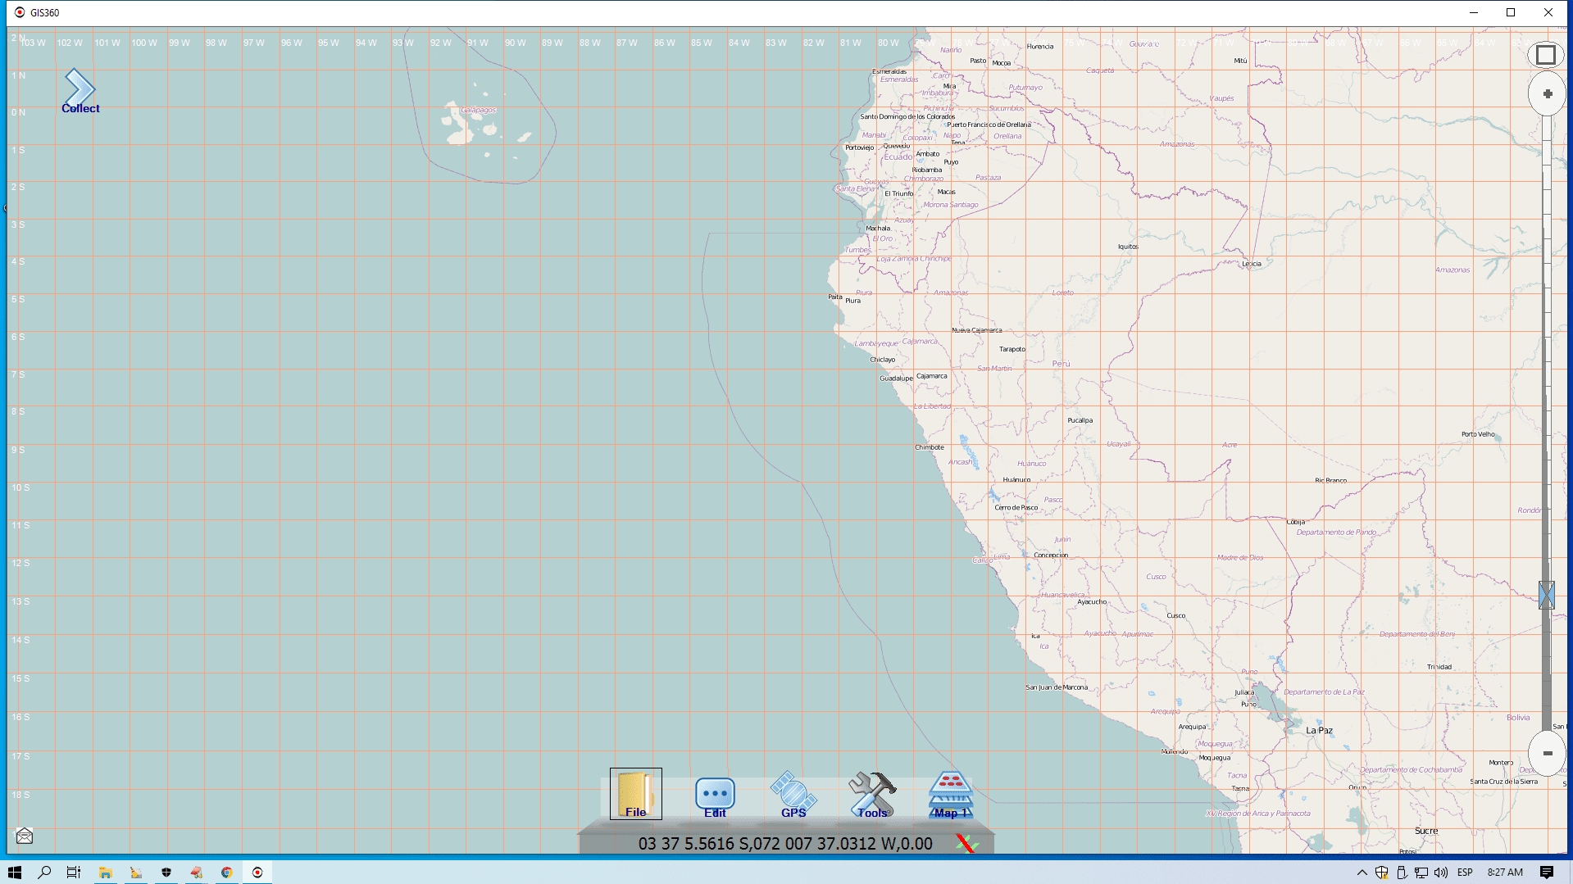Open the GPS satellite menu

pos(793,795)
